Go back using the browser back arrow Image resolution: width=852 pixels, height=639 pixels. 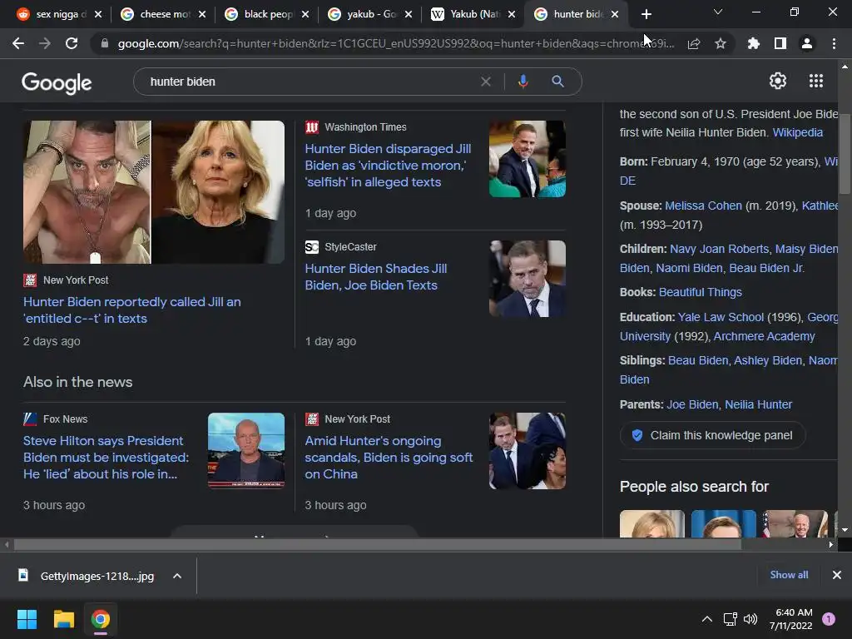click(x=18, y=43)
